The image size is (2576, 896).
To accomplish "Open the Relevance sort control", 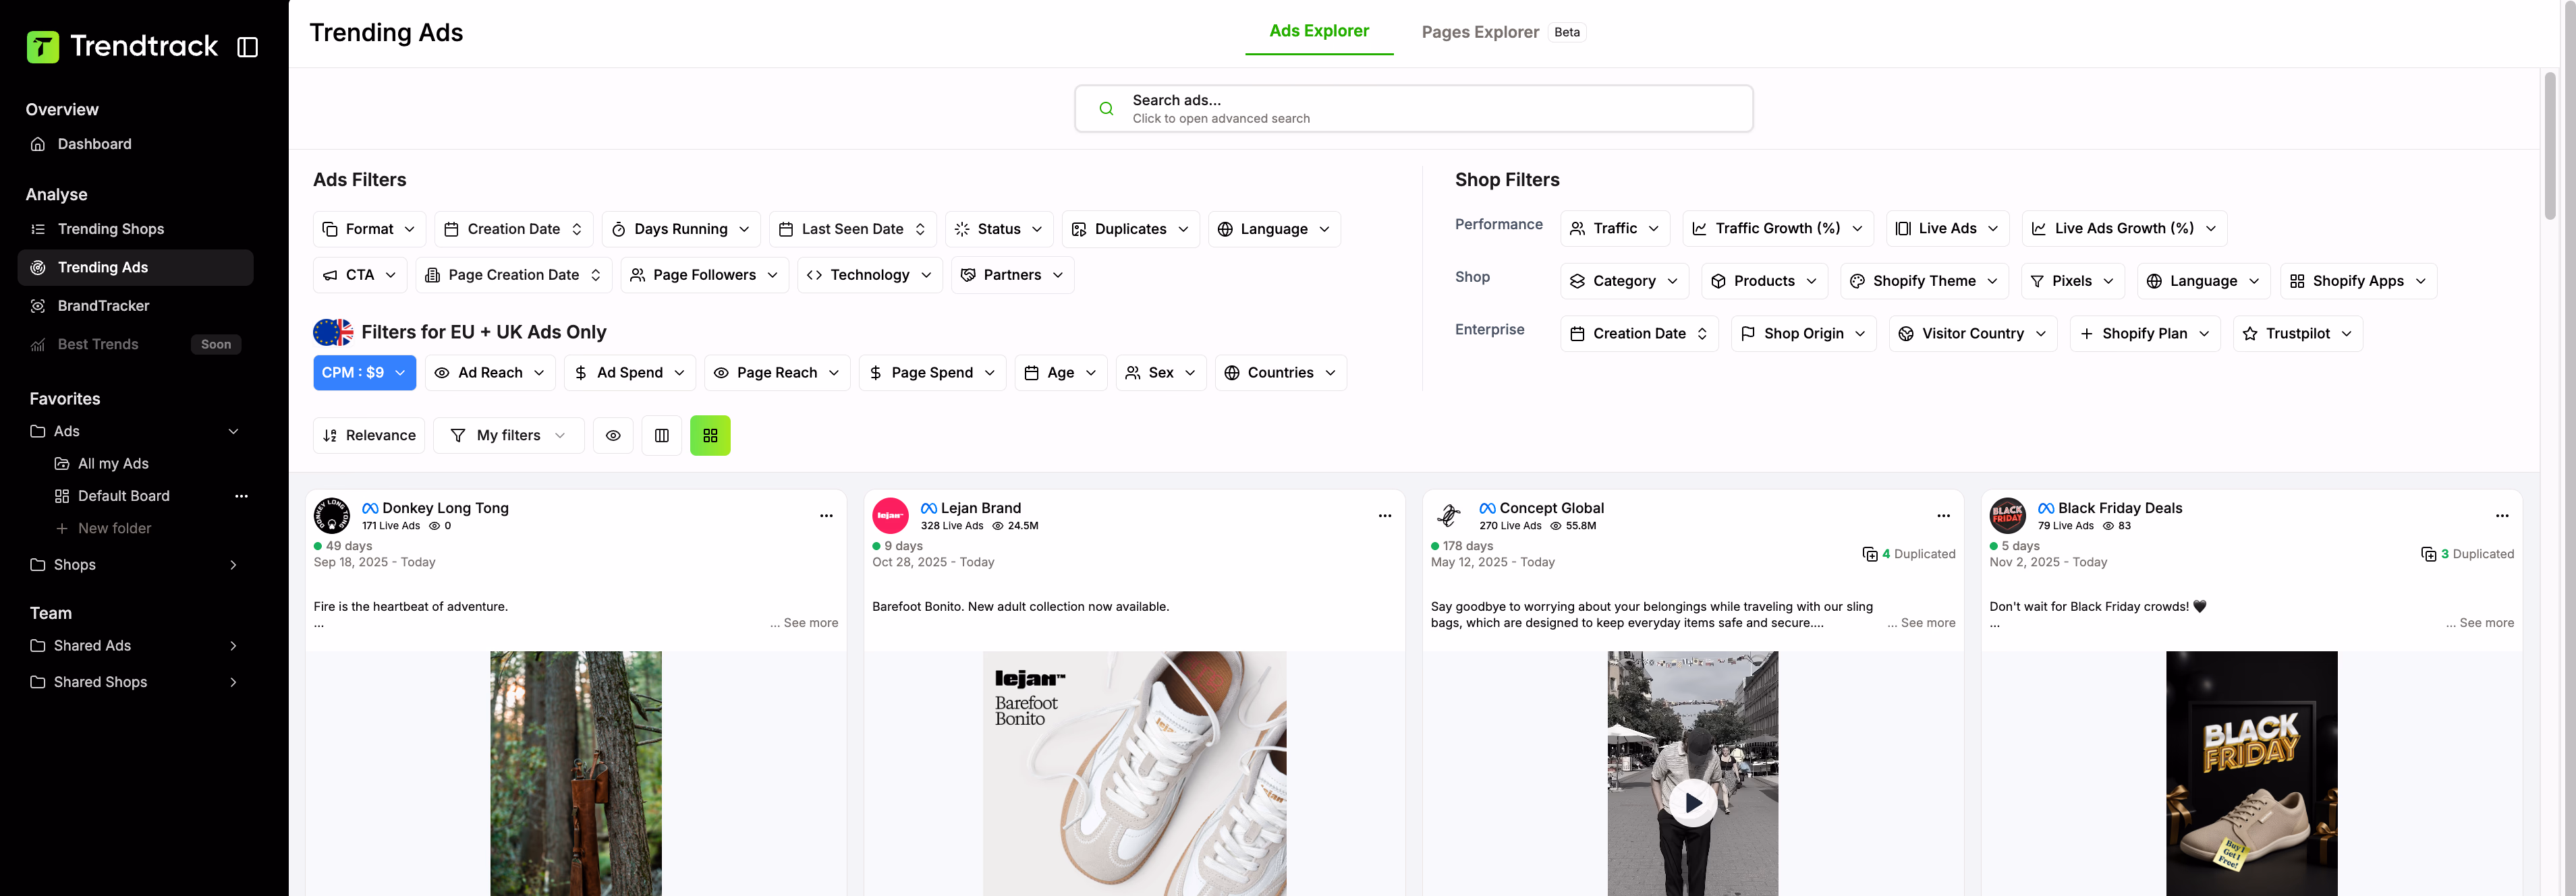I will click(368, 436).
